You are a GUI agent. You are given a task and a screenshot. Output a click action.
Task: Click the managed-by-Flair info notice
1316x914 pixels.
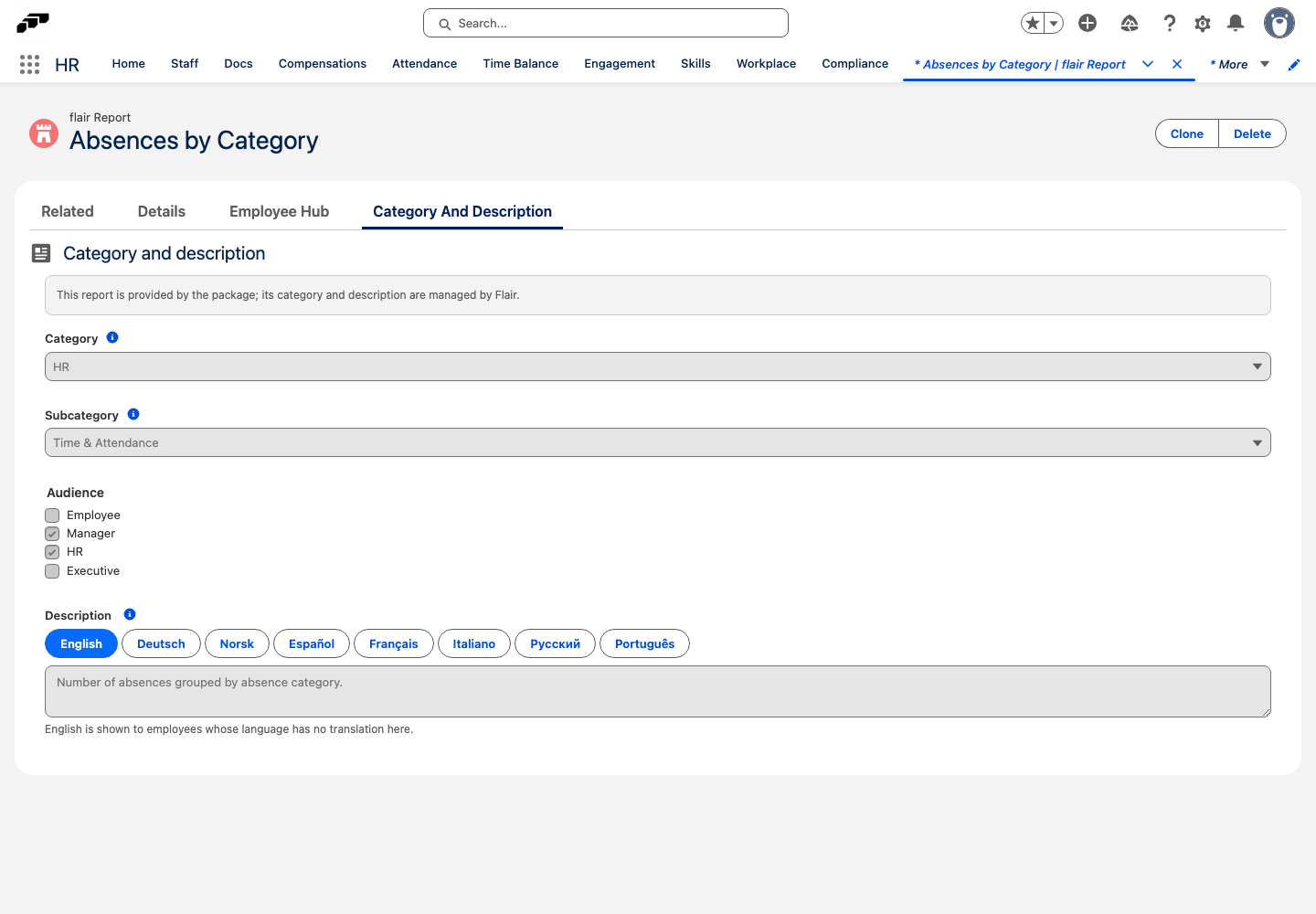[658, 295]
